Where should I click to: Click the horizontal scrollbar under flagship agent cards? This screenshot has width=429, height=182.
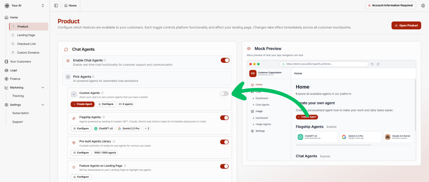pos(334,145)
